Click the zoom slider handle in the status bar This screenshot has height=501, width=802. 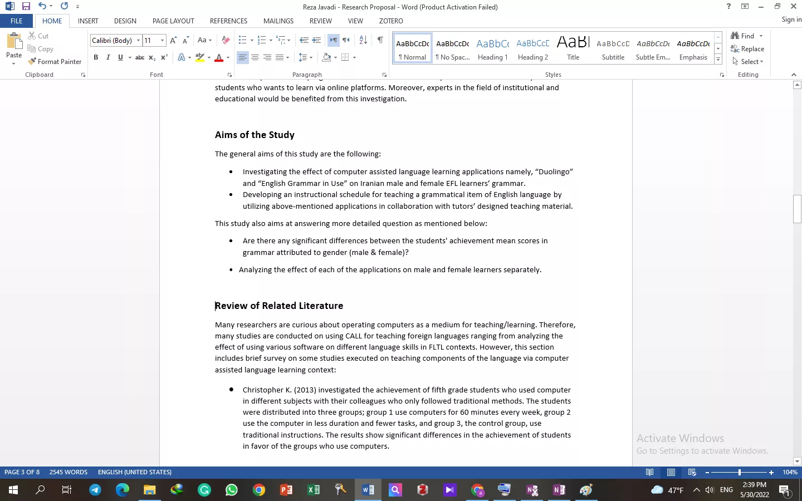click(740, 472)
